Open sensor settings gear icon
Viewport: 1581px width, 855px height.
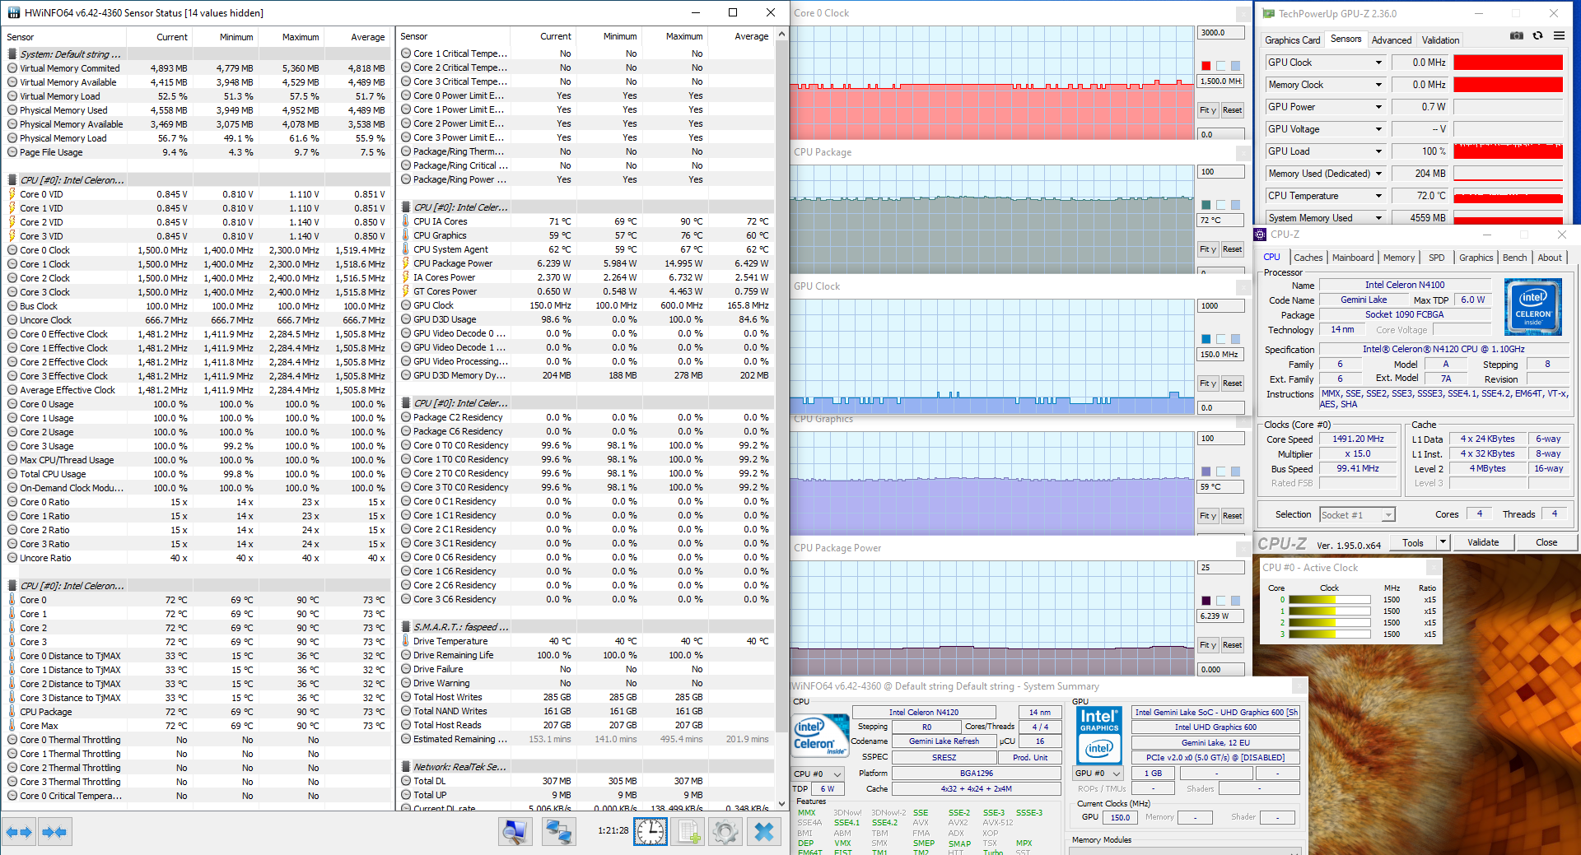pyautogui.click(x=725, y=832)
